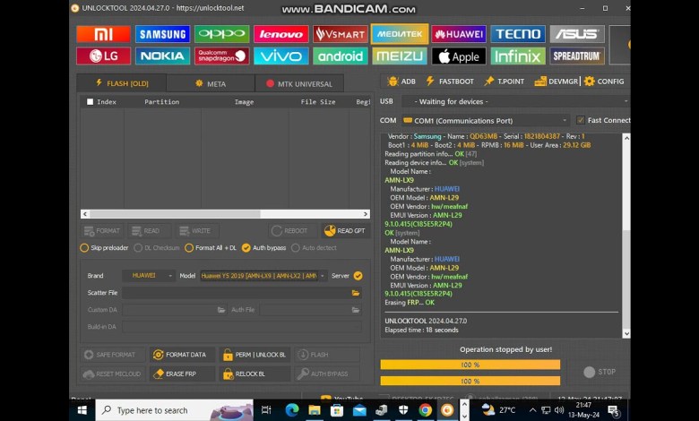Select the Spreadtrum tile
The width and height of the screenshot is (699, 421).
pyautogui.click(x=577, y=56)
